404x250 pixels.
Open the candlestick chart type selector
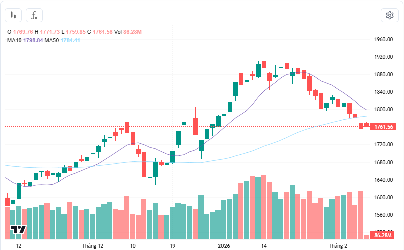13,15
